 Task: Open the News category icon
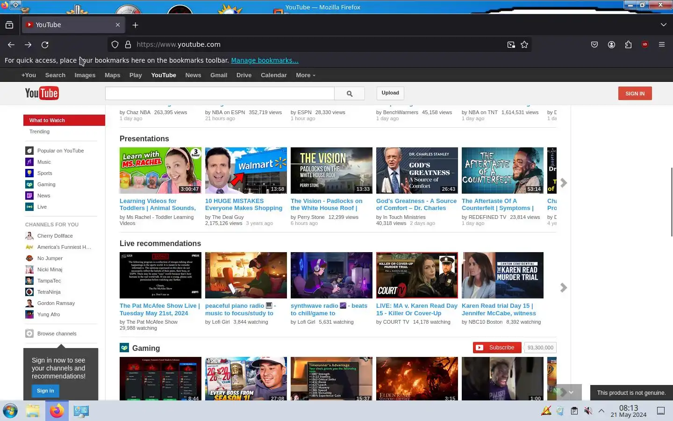(x=29, y=196)
